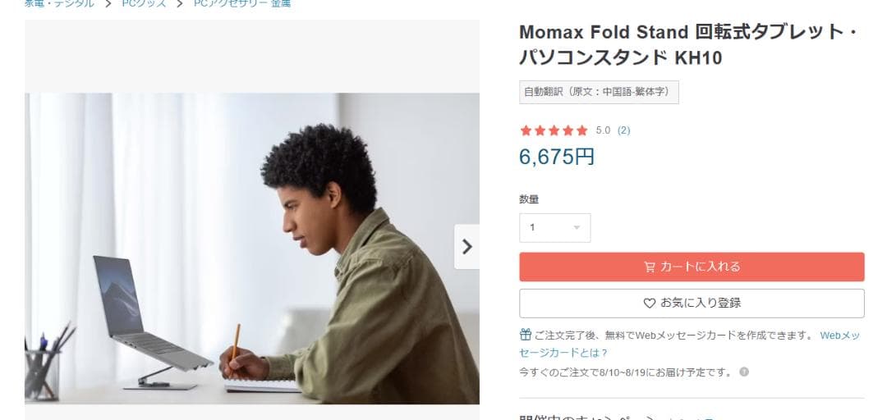This screenshot has width=887, height=420.
Task: Click the next image arrow on the photo
Action: pos(466,246)
